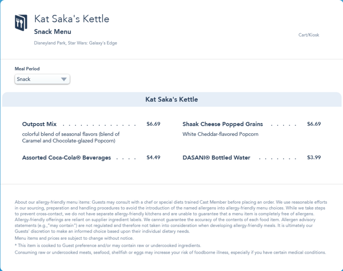Click the fork-and-knife menu icon

[21, 22]
